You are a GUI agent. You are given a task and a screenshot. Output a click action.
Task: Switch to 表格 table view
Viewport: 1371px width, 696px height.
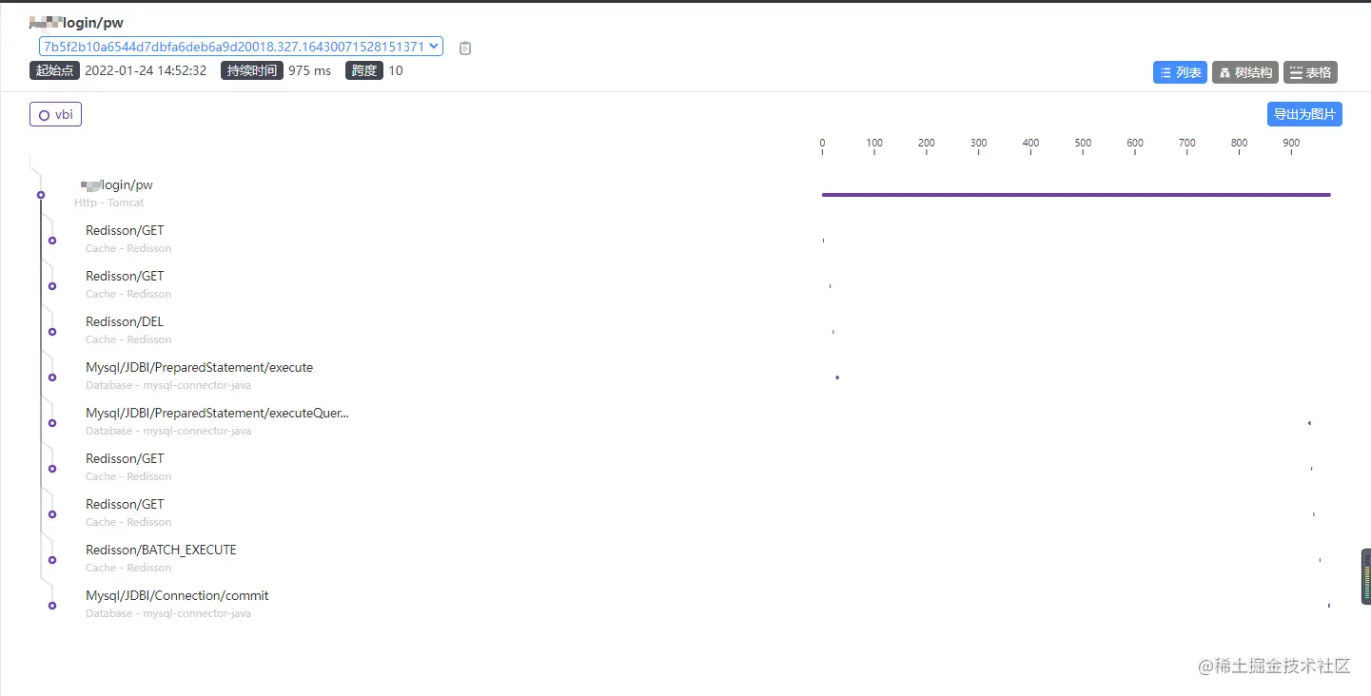coord(1310,72)
